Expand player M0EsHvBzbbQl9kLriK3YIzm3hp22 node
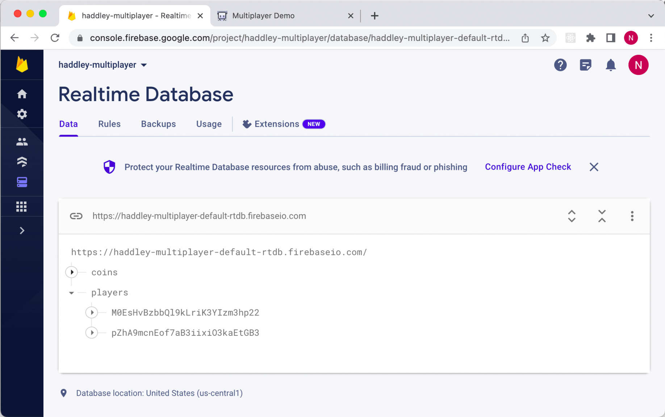The height and width of the screenshot is (417, 665). coord(92,312)
